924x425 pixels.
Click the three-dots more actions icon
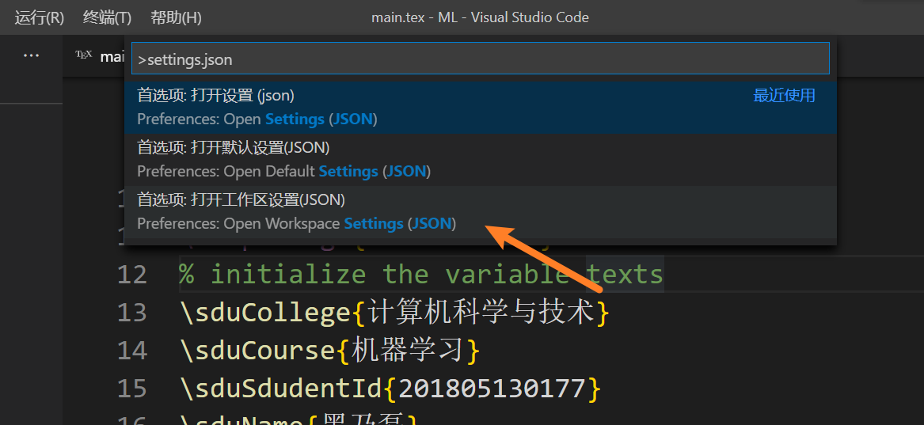pyautogui.click(x=31, y=55)
